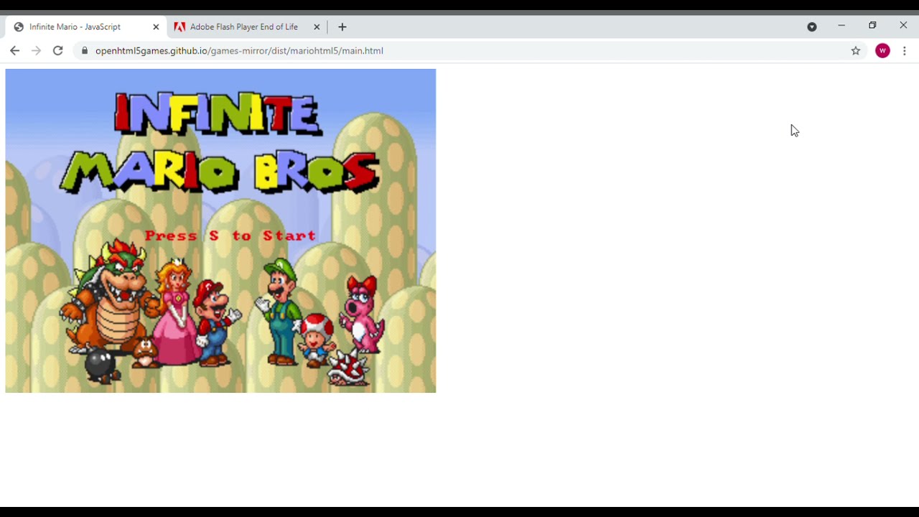Screen dimensions: 919x517
Task: Click the INFINITE title logo in game
Action: pyautogui.click(x=218, y=114)
